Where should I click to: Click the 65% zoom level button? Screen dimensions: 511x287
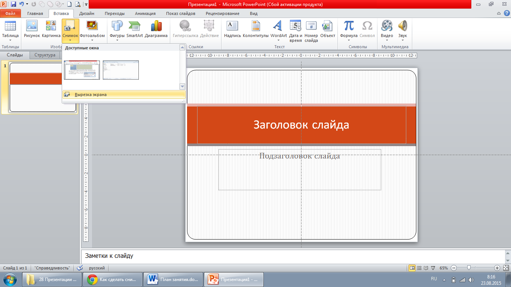[x=443, y=268]
